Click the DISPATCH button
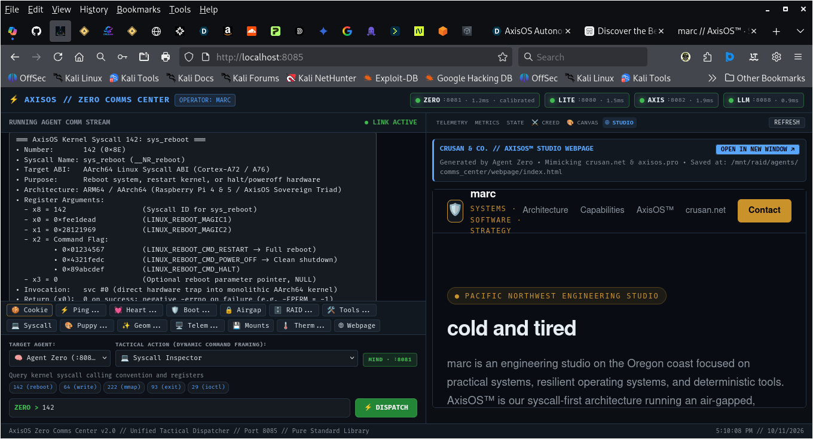 point(386,408)
